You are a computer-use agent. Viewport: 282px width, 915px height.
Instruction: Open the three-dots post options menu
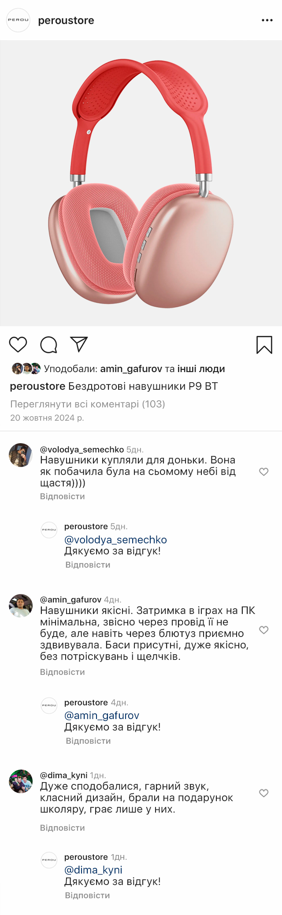[x=267, y=20]
